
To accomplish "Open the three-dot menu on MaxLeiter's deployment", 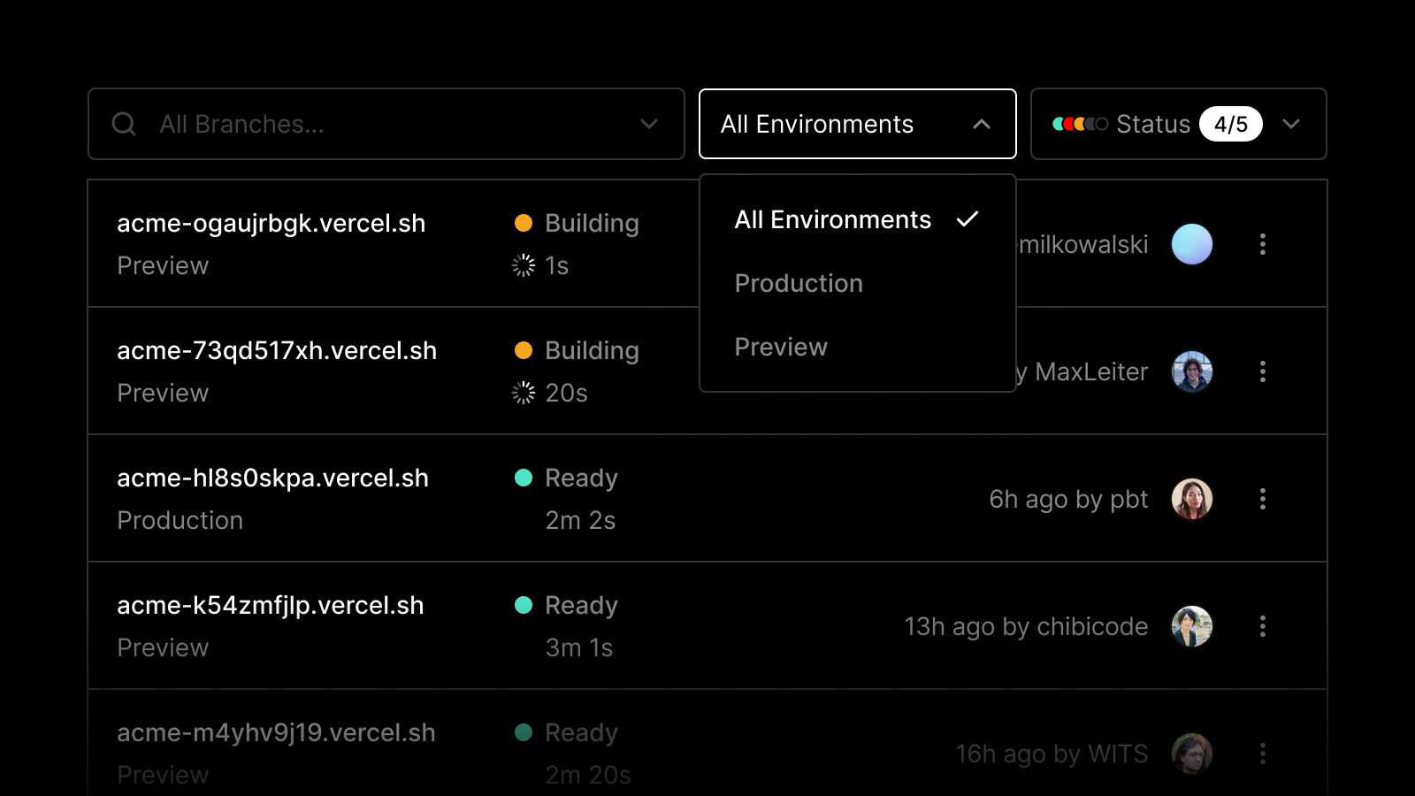I will 1263,371.
